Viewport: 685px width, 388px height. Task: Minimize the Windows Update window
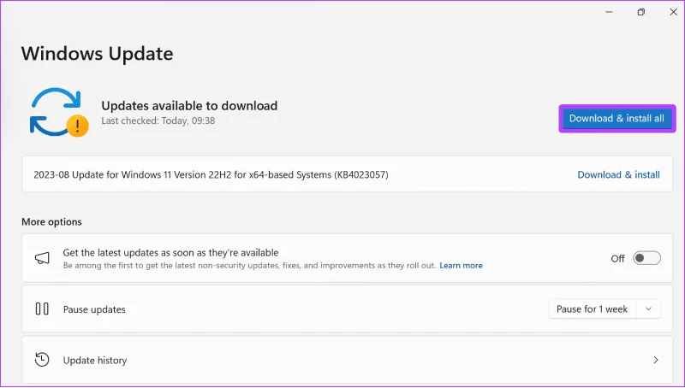(609, 12)
